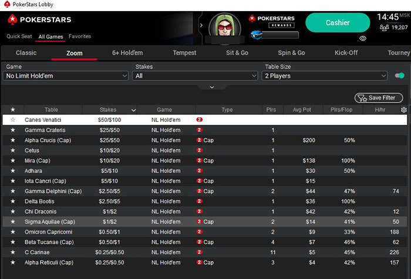Click the PokerStars Rewards chest icon

click(257, 35)
